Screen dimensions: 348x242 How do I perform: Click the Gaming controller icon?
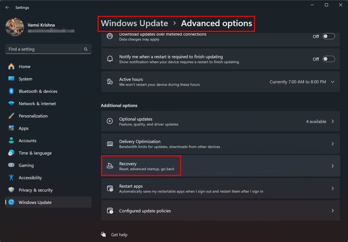(11, 165)
